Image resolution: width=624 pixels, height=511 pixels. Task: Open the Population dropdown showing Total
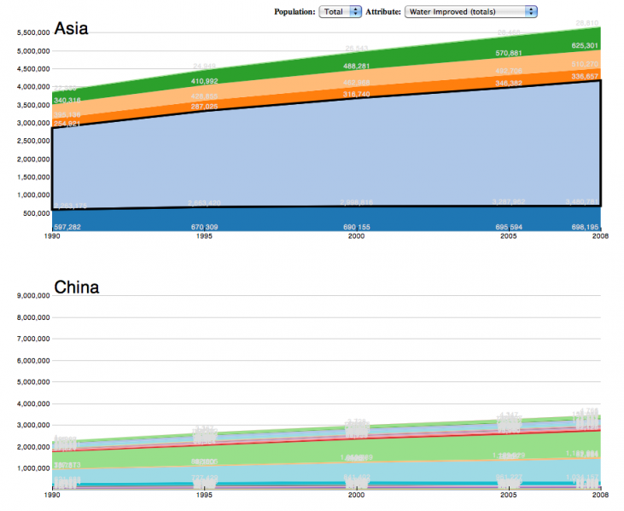341,11
